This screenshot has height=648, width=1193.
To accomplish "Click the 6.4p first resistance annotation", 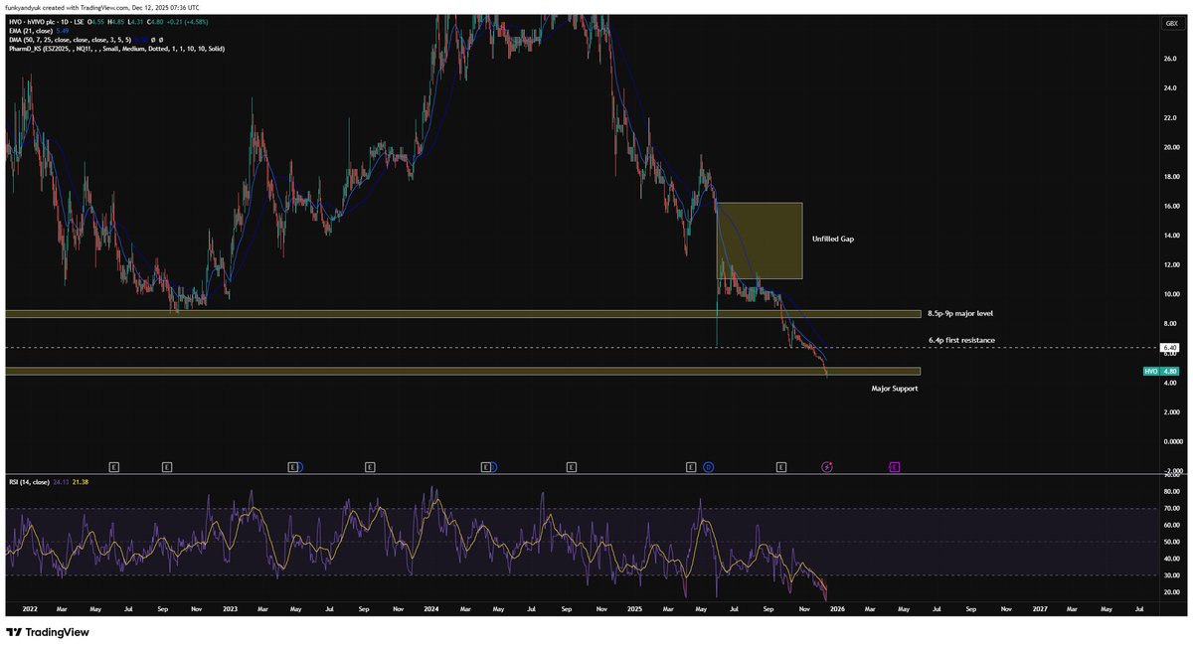I will (961, 340).
